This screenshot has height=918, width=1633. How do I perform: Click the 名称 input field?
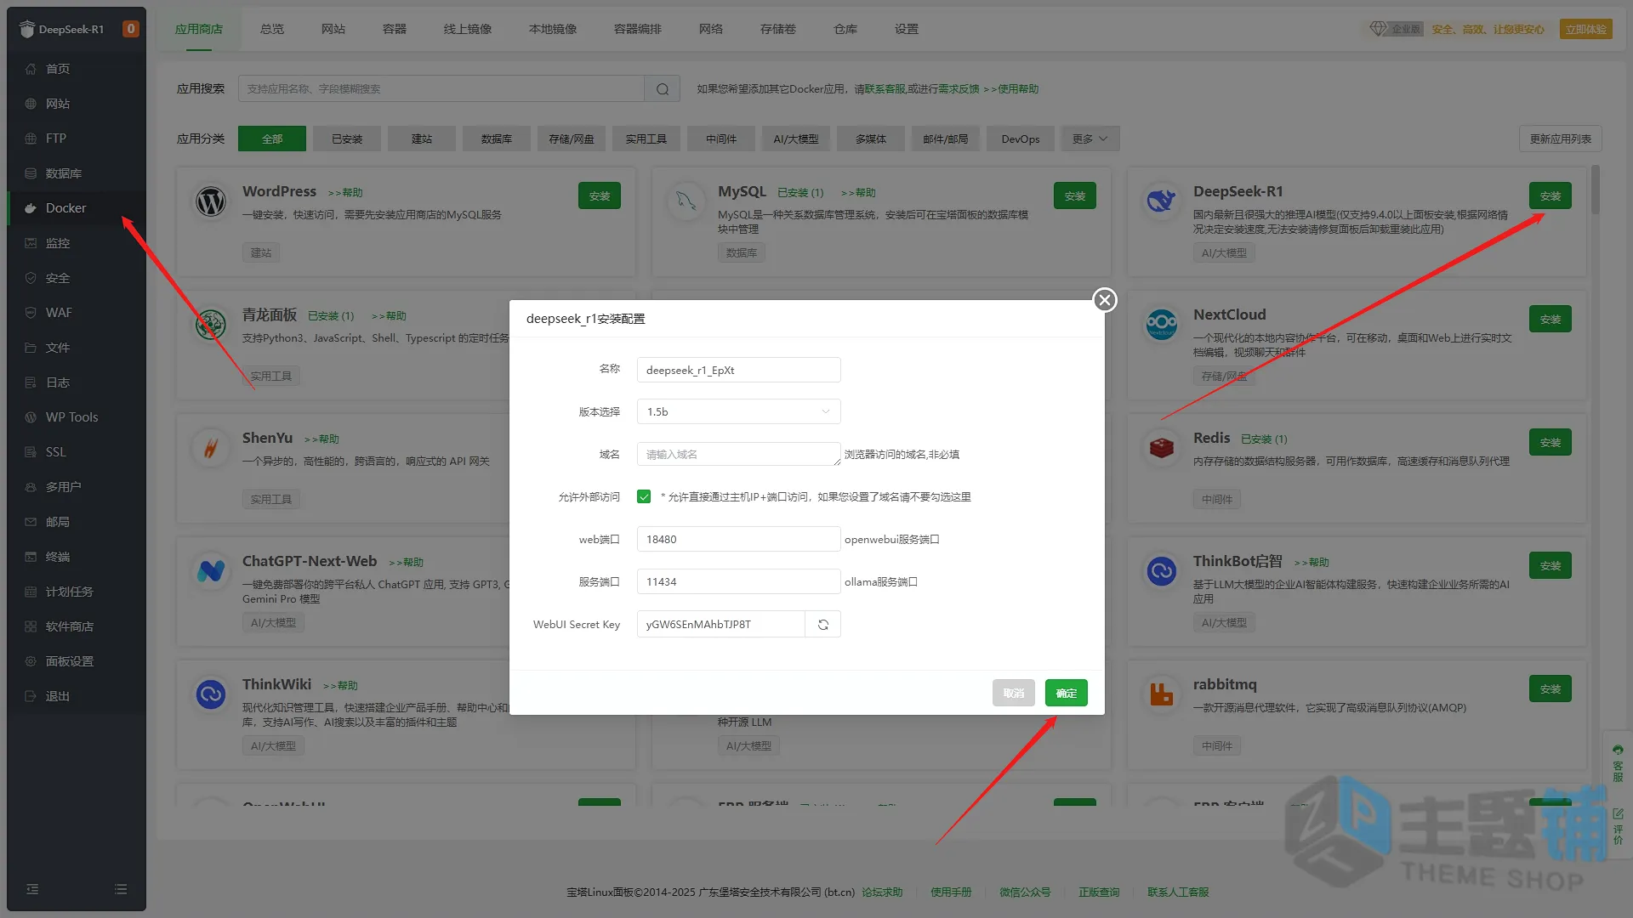click(738, 370)
